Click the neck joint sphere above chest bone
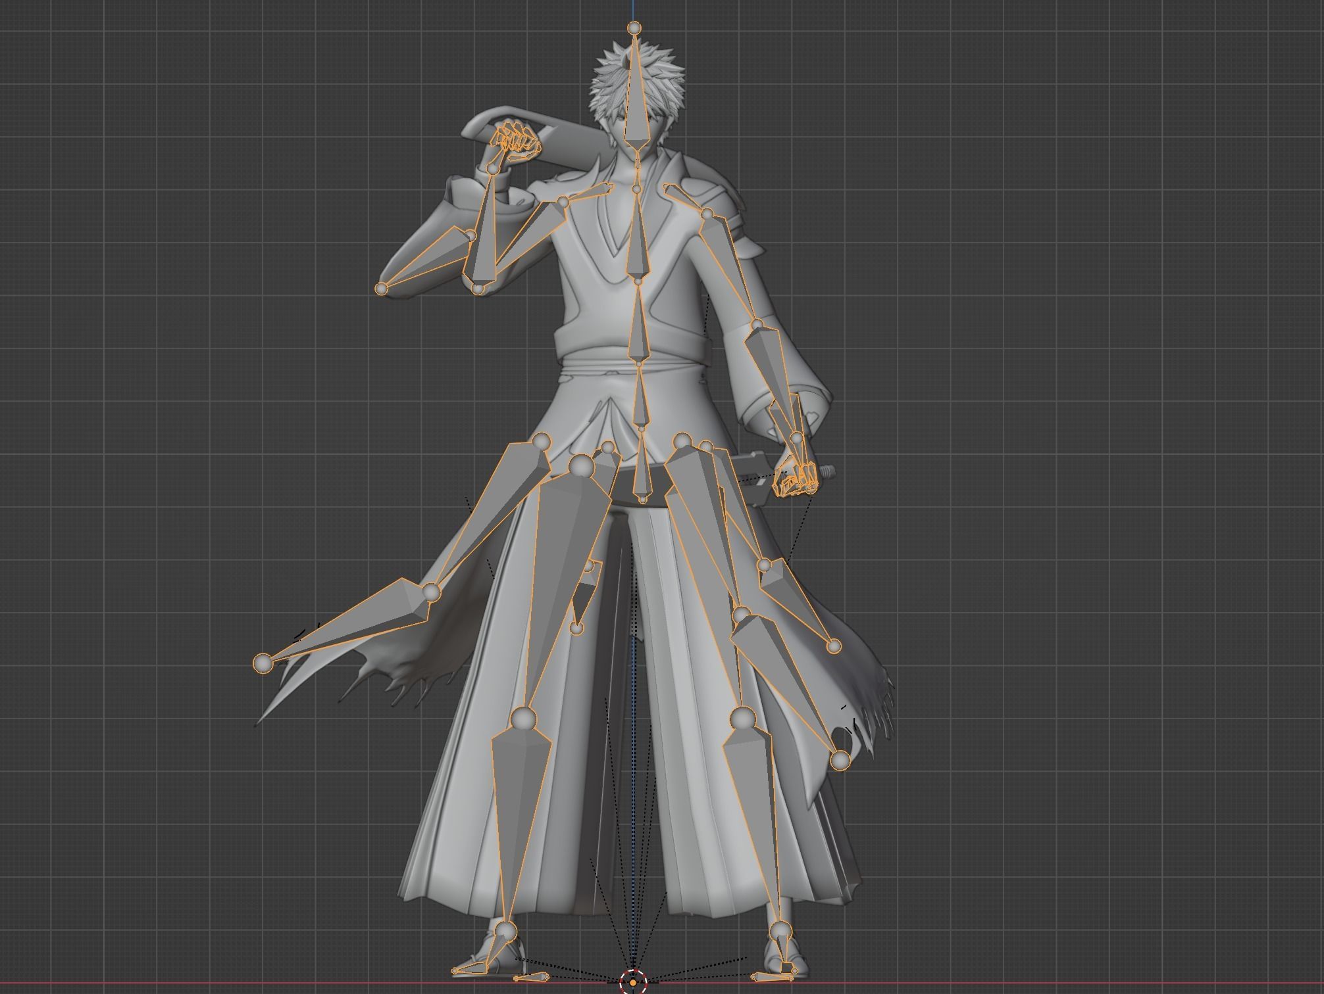Image resolution: width=1324 pixels, height=994 pixels. click(637, 189)
